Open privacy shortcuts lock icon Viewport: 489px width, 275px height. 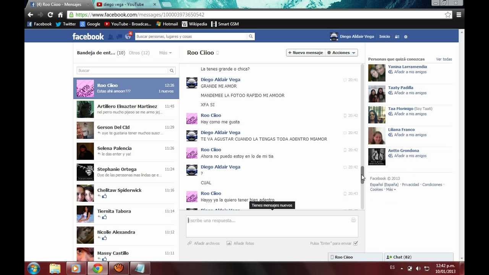[397, 37]
